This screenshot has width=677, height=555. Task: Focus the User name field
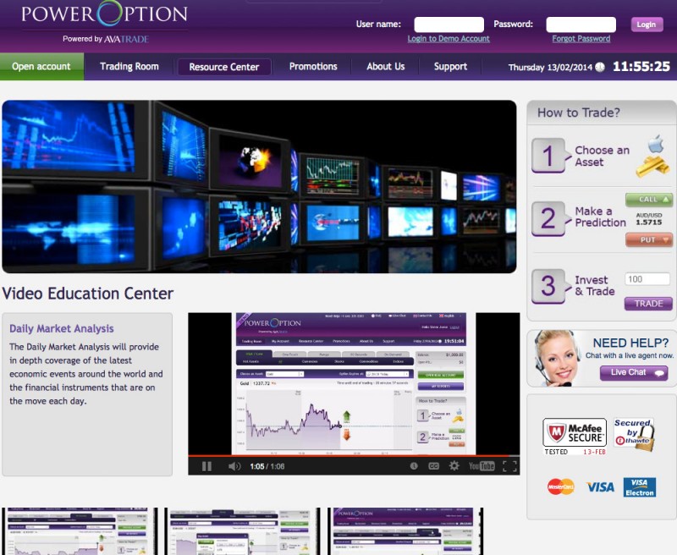coord(449,25)
